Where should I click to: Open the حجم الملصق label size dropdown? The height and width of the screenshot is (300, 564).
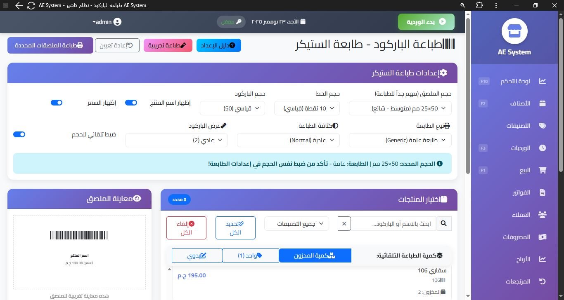pos(399,108)
